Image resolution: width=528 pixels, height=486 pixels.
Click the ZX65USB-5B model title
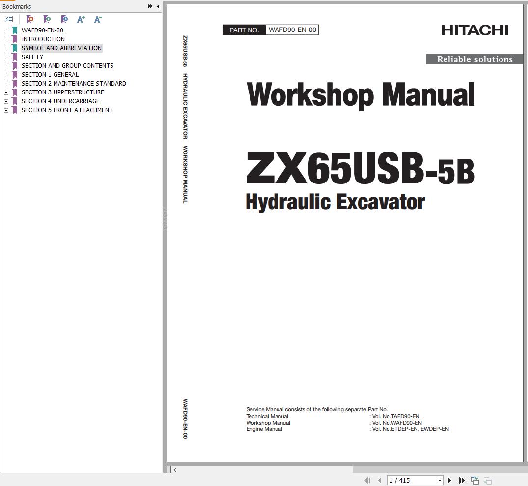tap(361, 168)
